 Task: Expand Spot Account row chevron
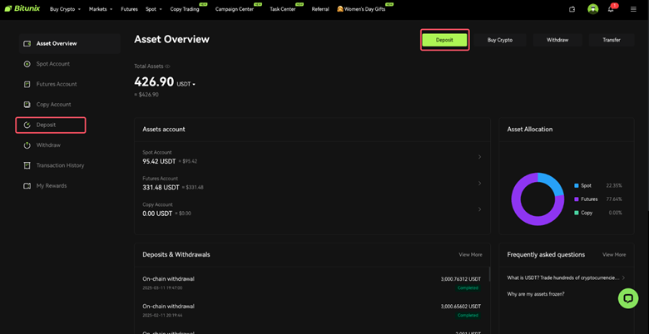click(479, 157)
